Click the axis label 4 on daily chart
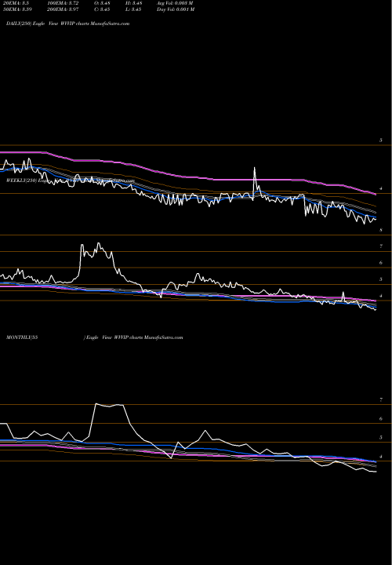The image size is (392, 565). (381, 188)
